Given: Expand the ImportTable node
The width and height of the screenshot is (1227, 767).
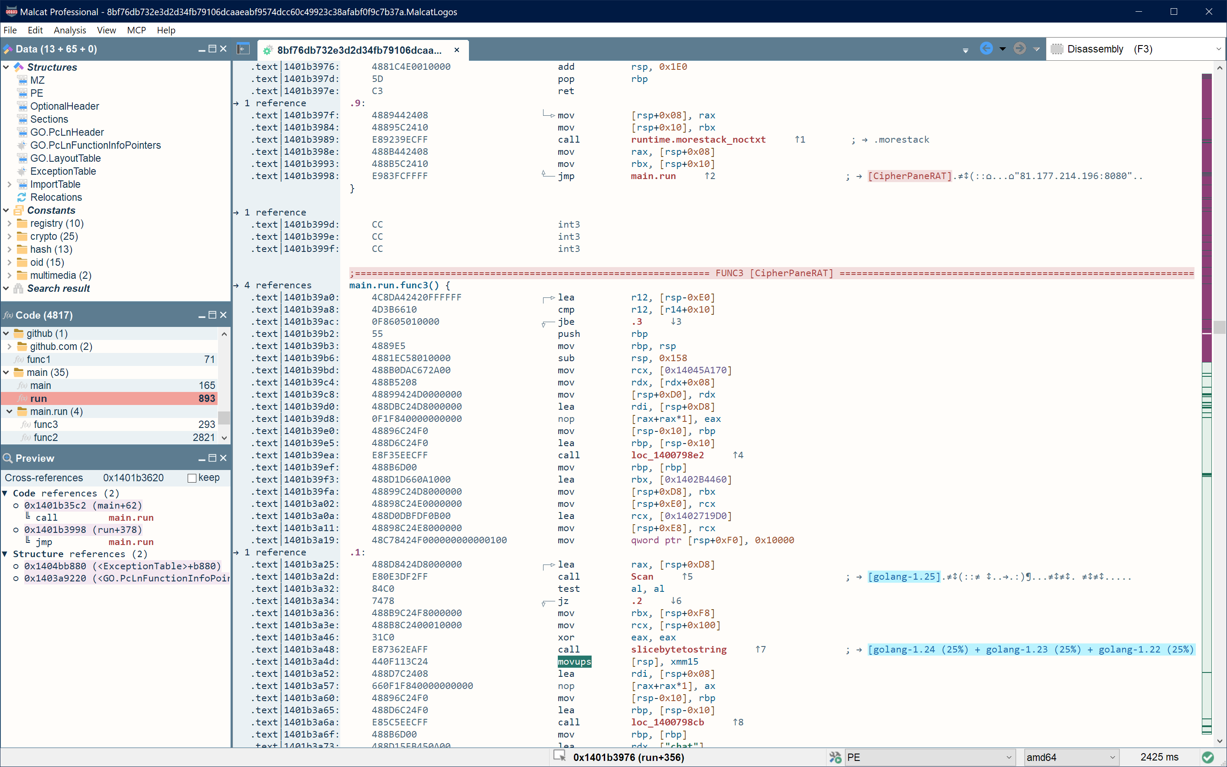Looking at the screenshot, I should (x=9, y=184).
